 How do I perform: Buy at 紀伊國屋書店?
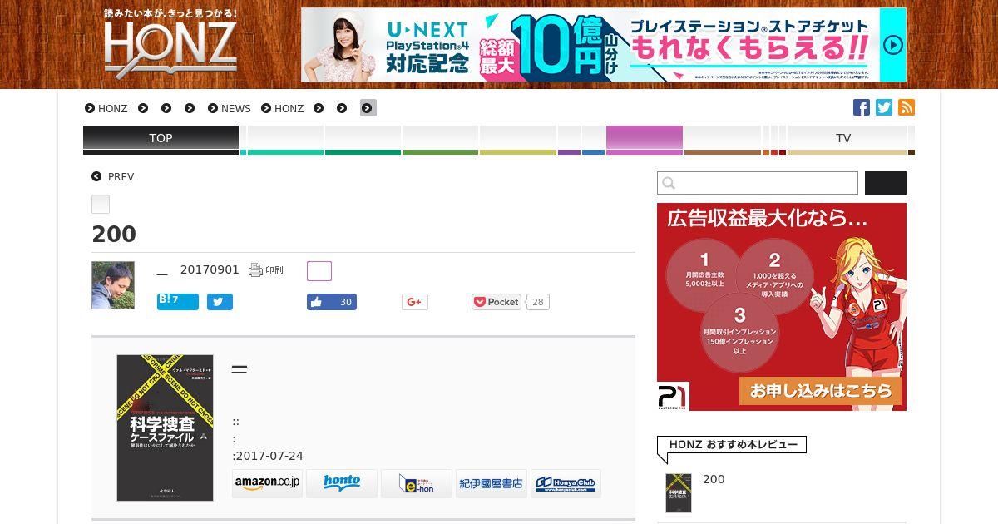(x=492, y=483)
